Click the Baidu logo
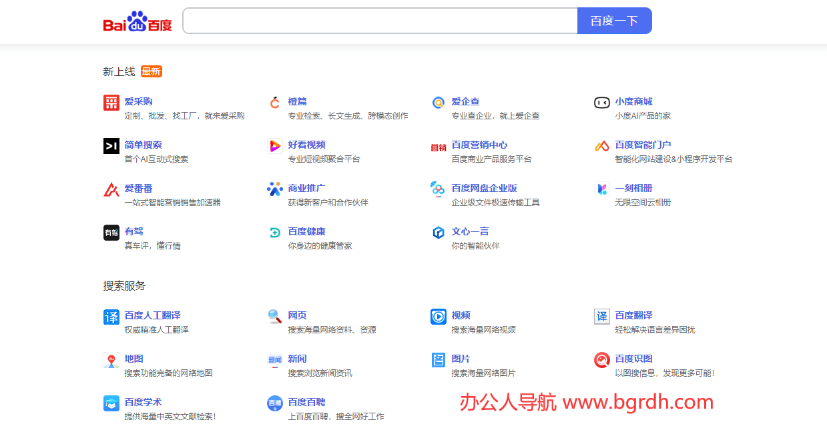The height and width of the screenshot is (442, 827). pos(137,21)
